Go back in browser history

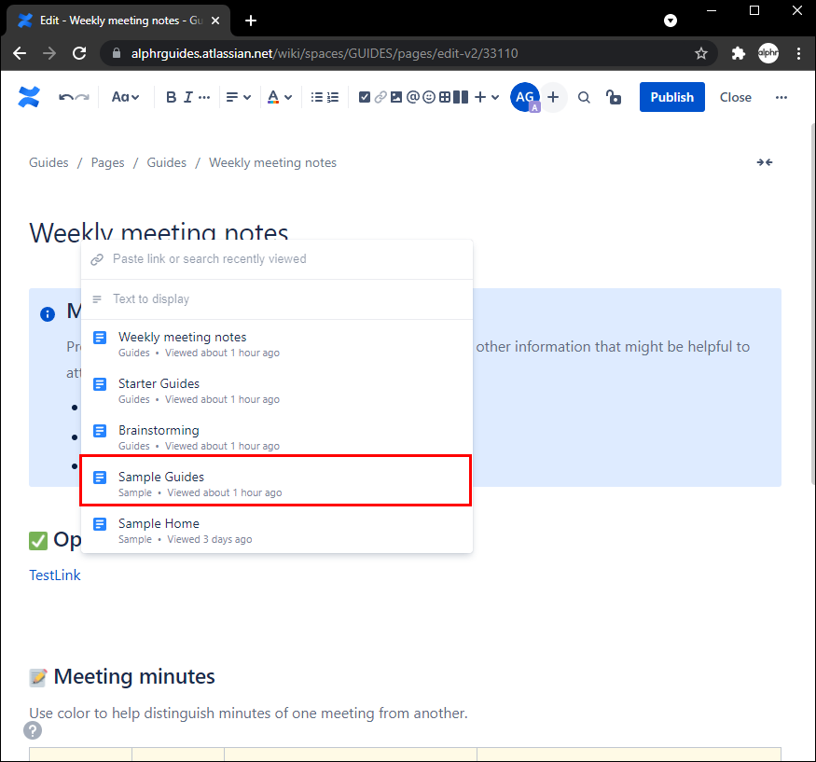click(20, 53)
